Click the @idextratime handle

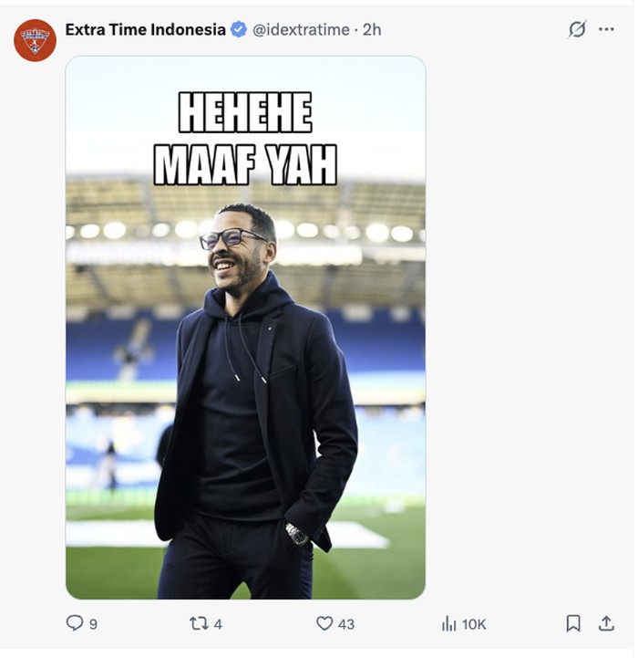point(301,30)
